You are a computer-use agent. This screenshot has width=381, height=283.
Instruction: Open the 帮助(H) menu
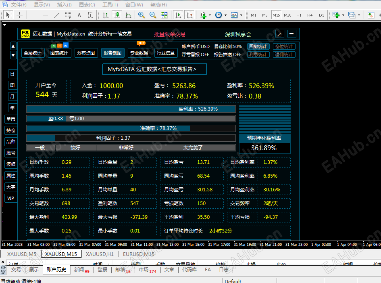[x=158, y=4]
